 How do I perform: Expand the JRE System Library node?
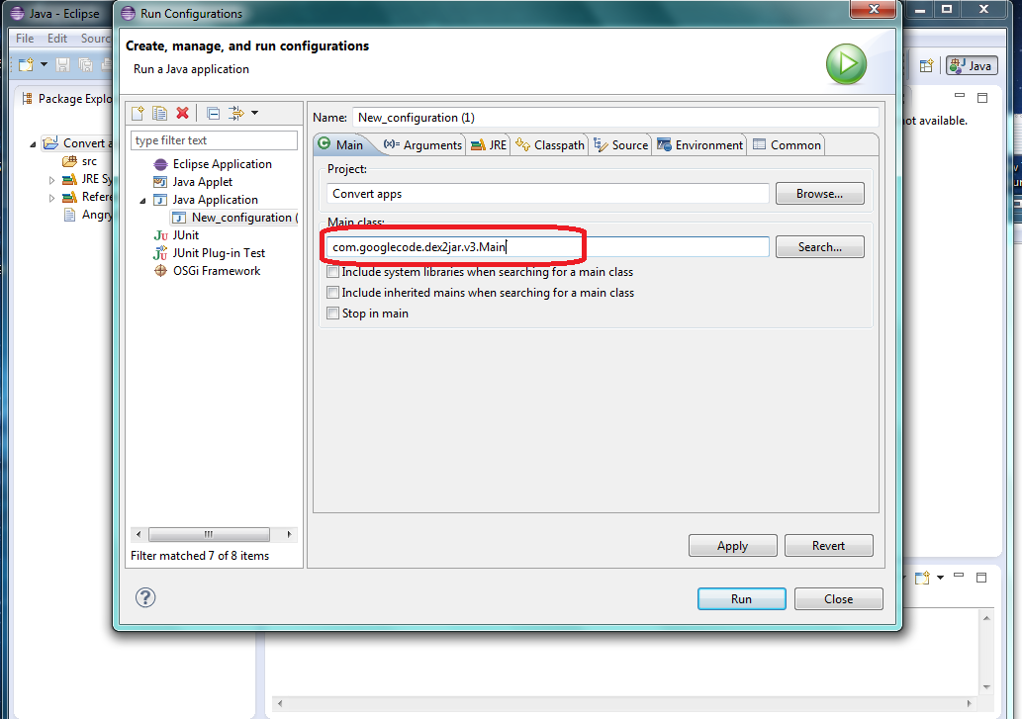[x=52, y=180]
